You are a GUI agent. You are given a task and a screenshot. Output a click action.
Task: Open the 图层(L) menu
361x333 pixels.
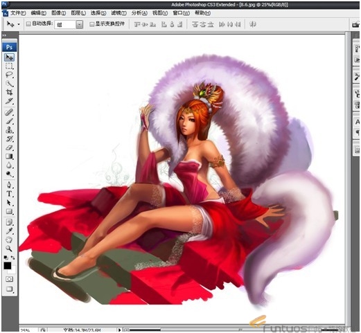tap(78, 13)
